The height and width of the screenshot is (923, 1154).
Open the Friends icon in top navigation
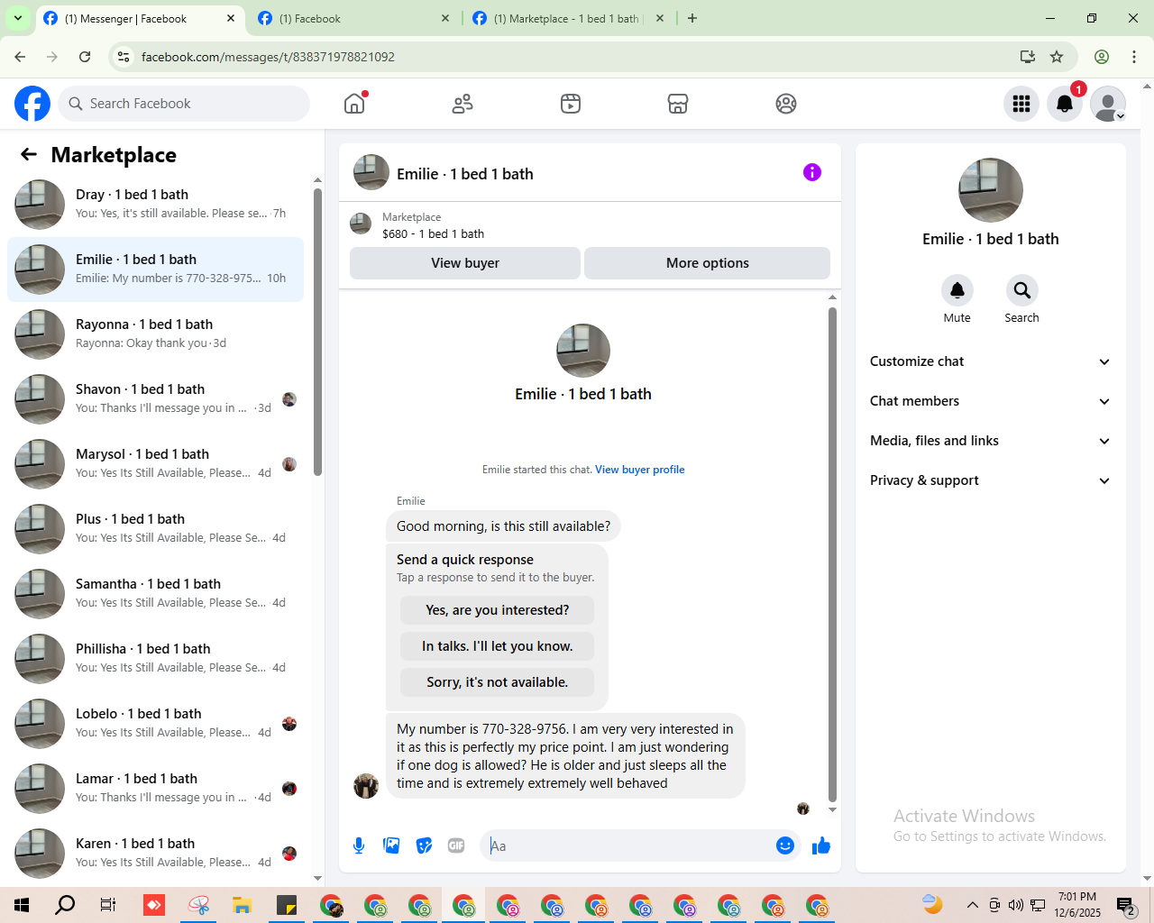click(x=463, y=104)
